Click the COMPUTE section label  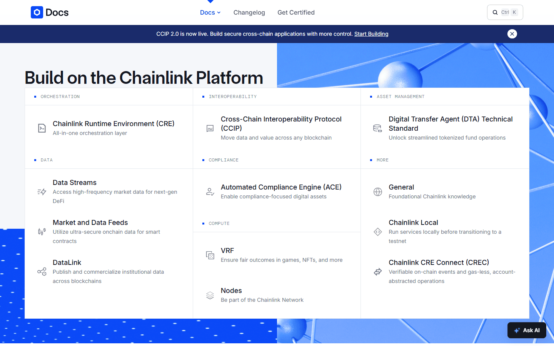pos(219,223)
